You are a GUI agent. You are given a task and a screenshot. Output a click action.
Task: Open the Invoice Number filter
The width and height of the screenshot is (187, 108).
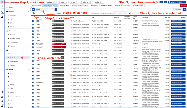(36, 6)
